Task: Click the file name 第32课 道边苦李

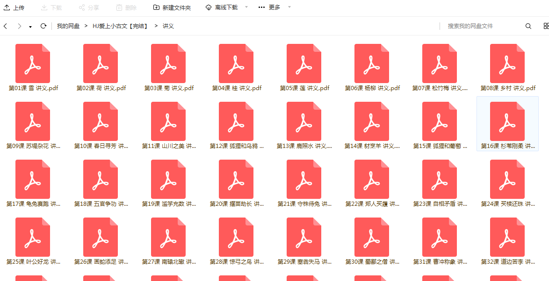Action: 508,262
